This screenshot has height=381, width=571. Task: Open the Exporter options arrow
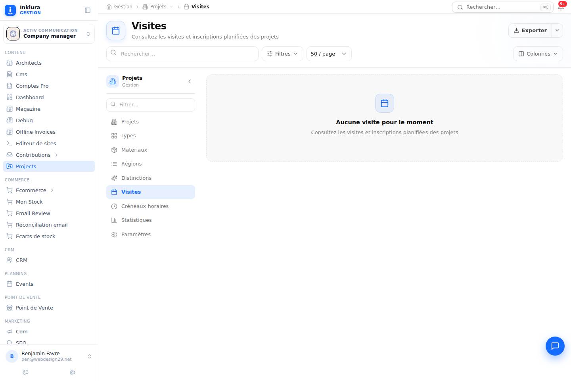[x=557, y=31]
